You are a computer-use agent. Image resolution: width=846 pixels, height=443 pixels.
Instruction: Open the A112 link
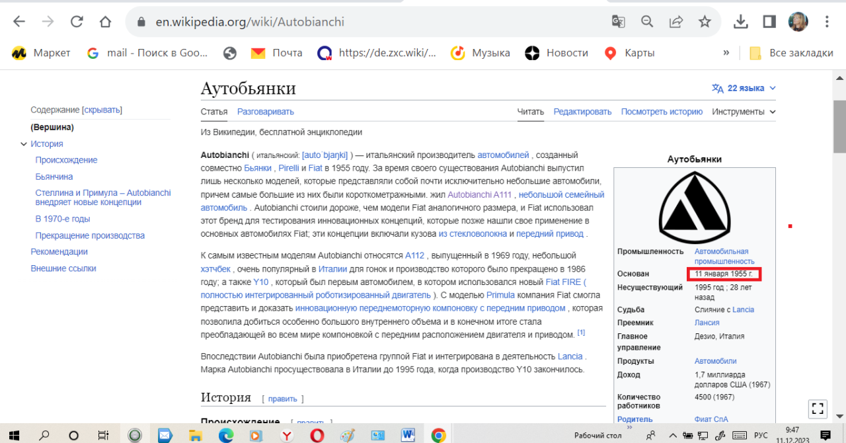415,255
